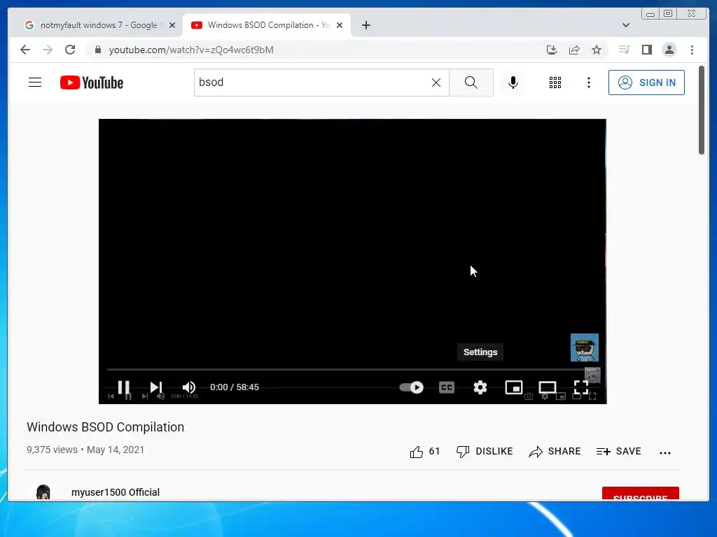This screenshot has width=717, height=537.
Task: Open player Settings gear icon
Action: tap(480, 387)
